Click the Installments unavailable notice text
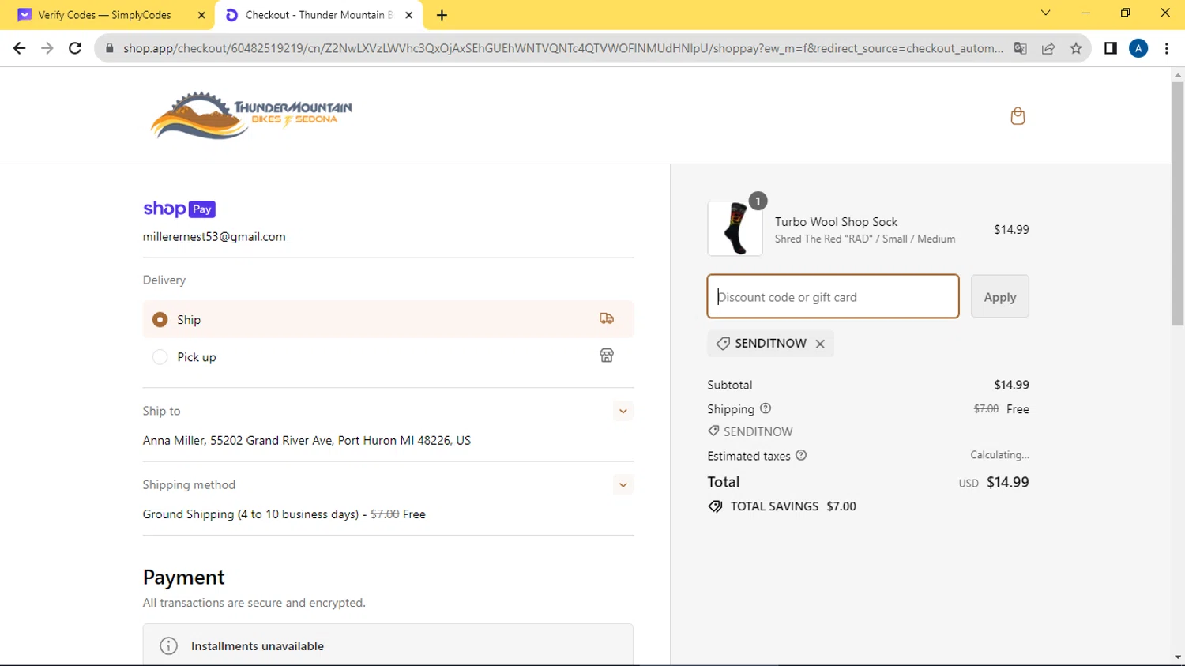1185x666 pixels. (x=258, y=645)
